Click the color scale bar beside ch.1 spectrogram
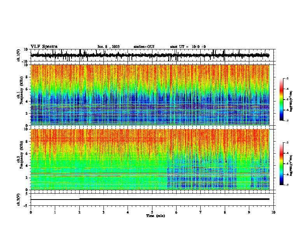 [281, 100]
